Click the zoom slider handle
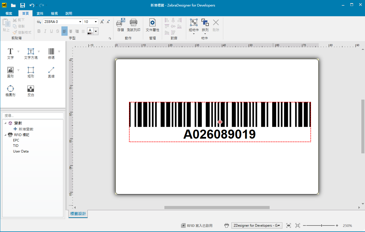 321,225
